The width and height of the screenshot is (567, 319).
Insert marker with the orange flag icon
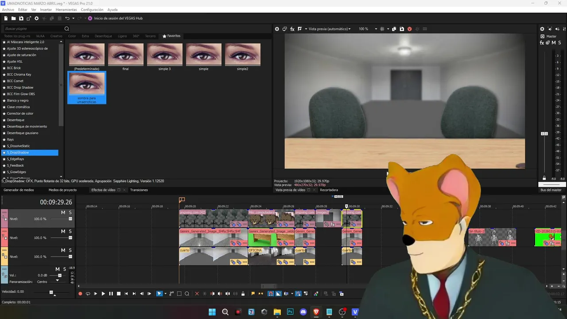(x=253, y=294)
